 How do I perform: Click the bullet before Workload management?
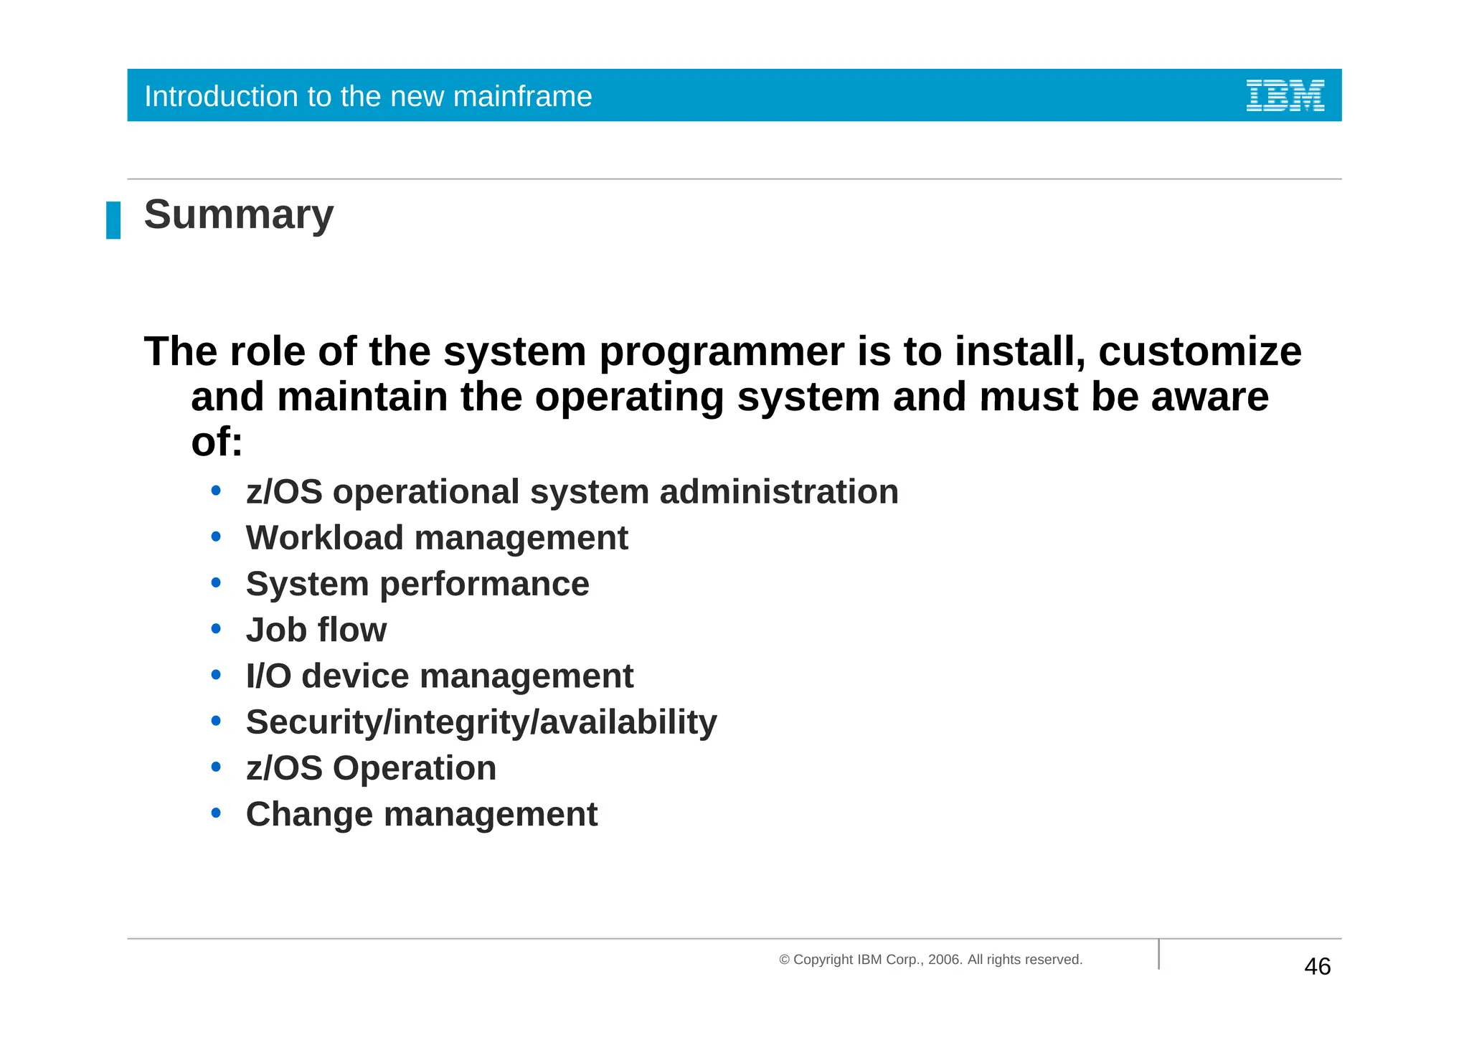pyautogui.click(x=216, y=537)
